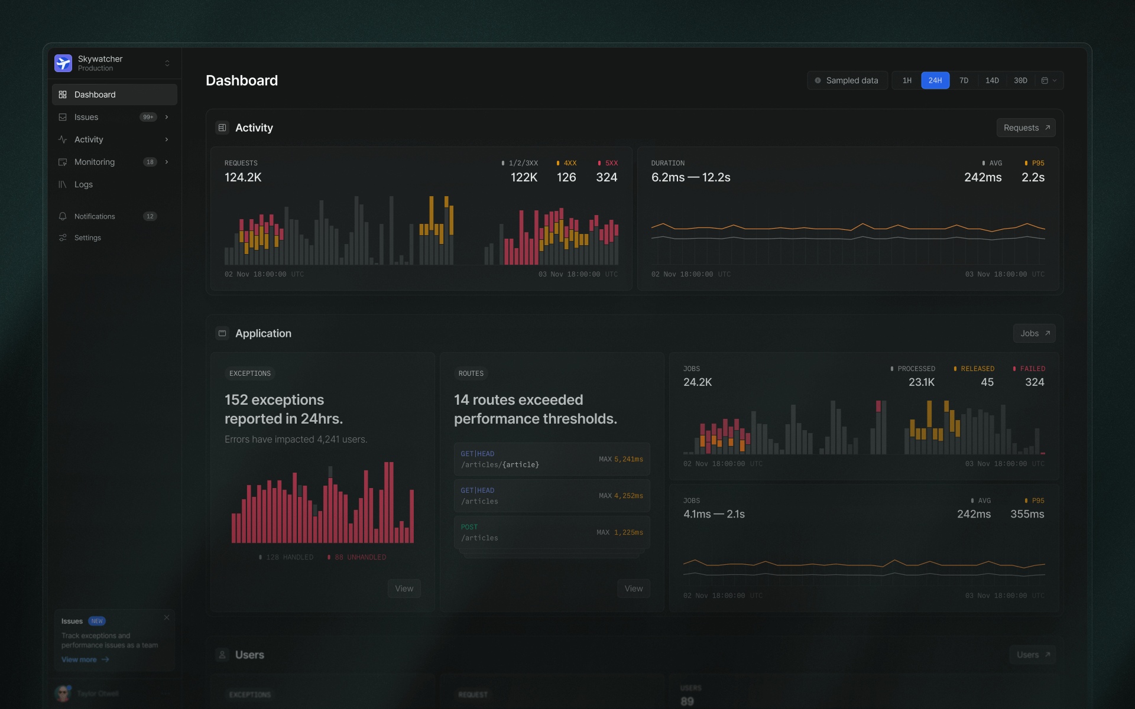
Task: Switch to the 7D time range
Action: coord(964,80)
